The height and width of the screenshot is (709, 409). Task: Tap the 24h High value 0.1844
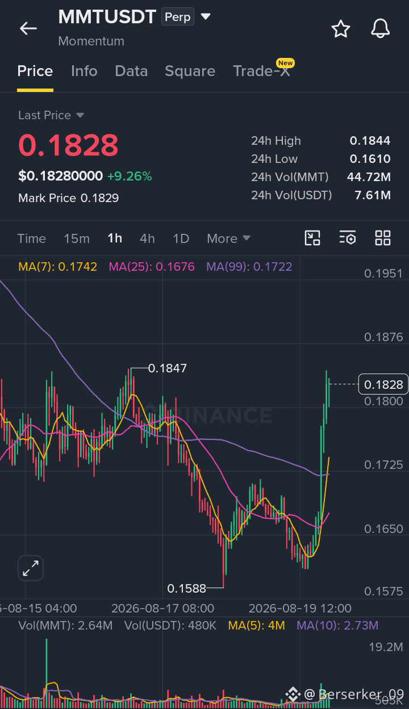[370, 141]
